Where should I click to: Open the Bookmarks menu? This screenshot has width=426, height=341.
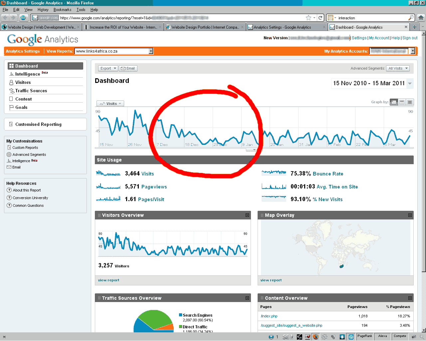point(63,10)
